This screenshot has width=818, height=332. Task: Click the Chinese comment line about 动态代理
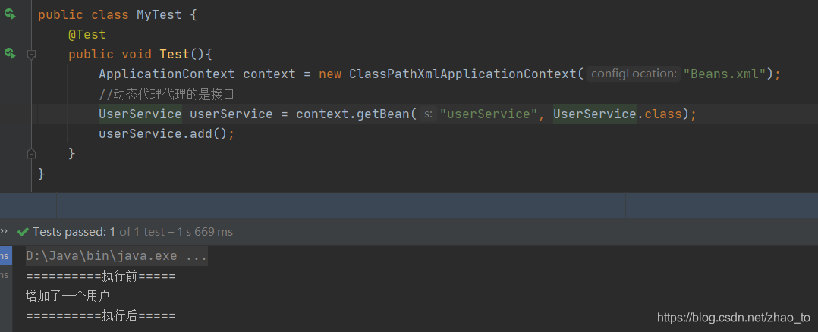click(x=167, y=94)
